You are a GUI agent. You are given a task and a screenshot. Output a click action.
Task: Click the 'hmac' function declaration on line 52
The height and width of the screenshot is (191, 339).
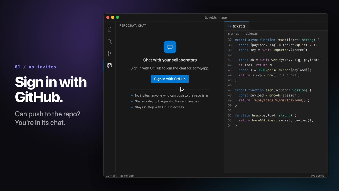coord(256,115)
